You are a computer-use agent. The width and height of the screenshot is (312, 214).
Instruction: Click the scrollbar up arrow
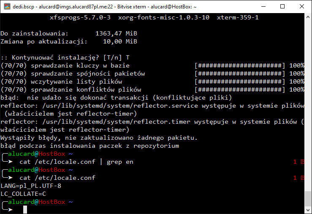click(x=308, y=17)
